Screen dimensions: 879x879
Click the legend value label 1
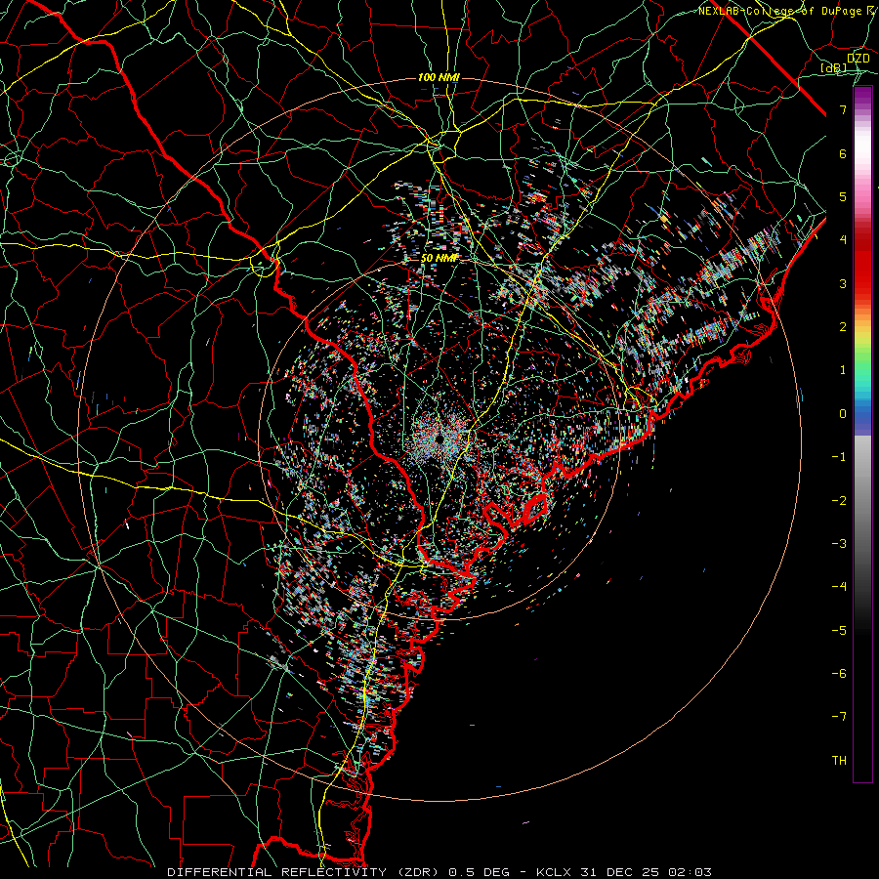coord(843,370)
